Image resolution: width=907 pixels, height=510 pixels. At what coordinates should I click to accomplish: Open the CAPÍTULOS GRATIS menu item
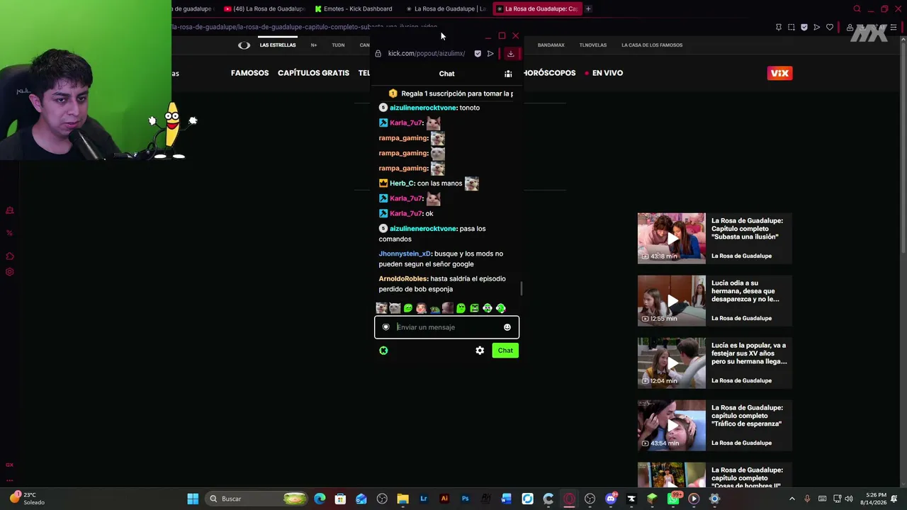pyautogui.click(x=313, y=73)
